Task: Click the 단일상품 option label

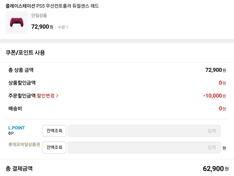Action: (x=39, y=16)
